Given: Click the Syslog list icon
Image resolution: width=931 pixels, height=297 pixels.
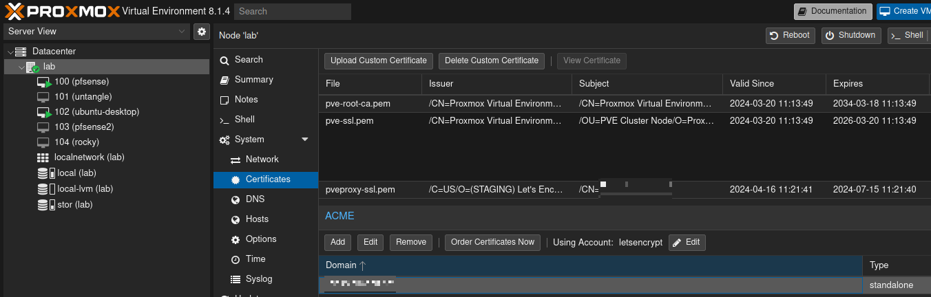Looking at the screenshot, I should point(235,279).
